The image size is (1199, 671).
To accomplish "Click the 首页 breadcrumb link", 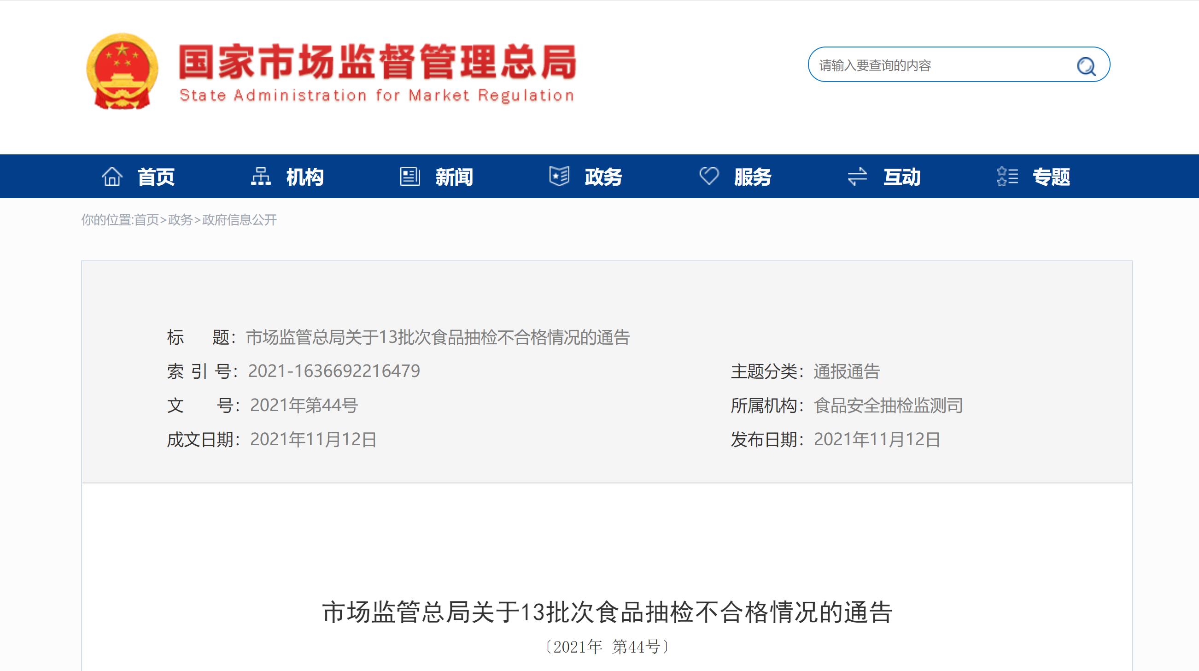I will pyautogui.click(x=146, y=220).
